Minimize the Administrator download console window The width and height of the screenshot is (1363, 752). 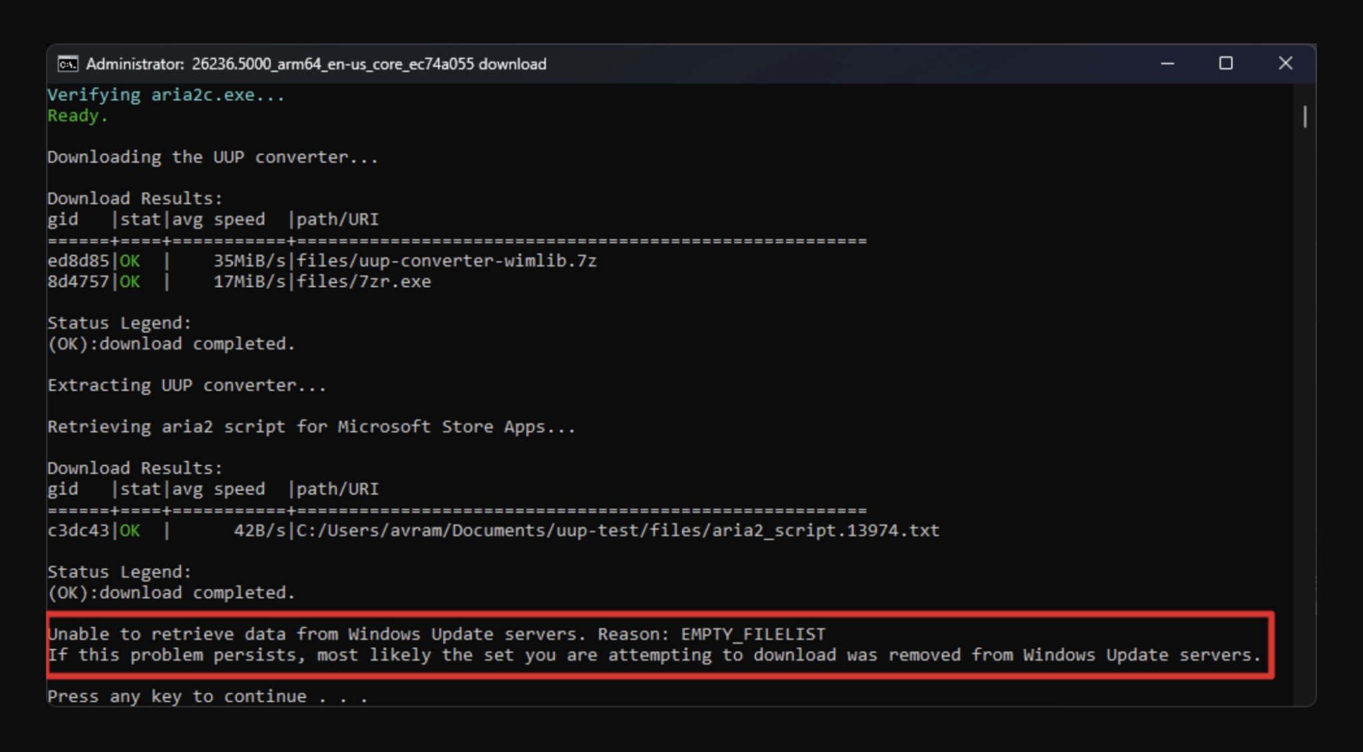pyautogui.click(x=1167, y=64)
